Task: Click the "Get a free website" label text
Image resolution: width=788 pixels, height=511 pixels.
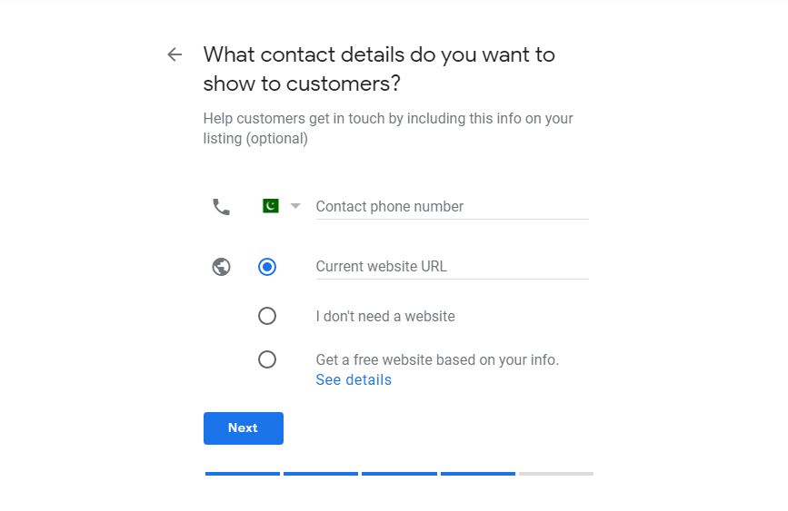Action: point(437,360)
